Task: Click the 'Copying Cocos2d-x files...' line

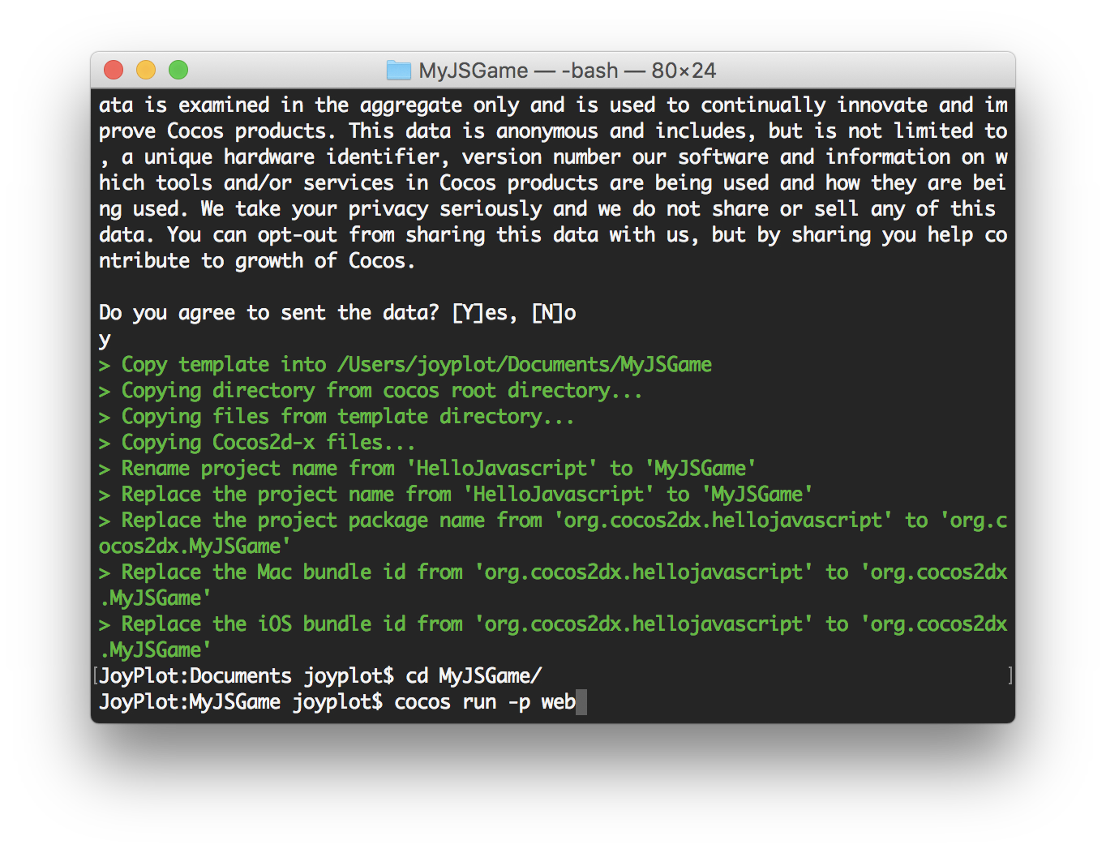Action: (268, 443)
